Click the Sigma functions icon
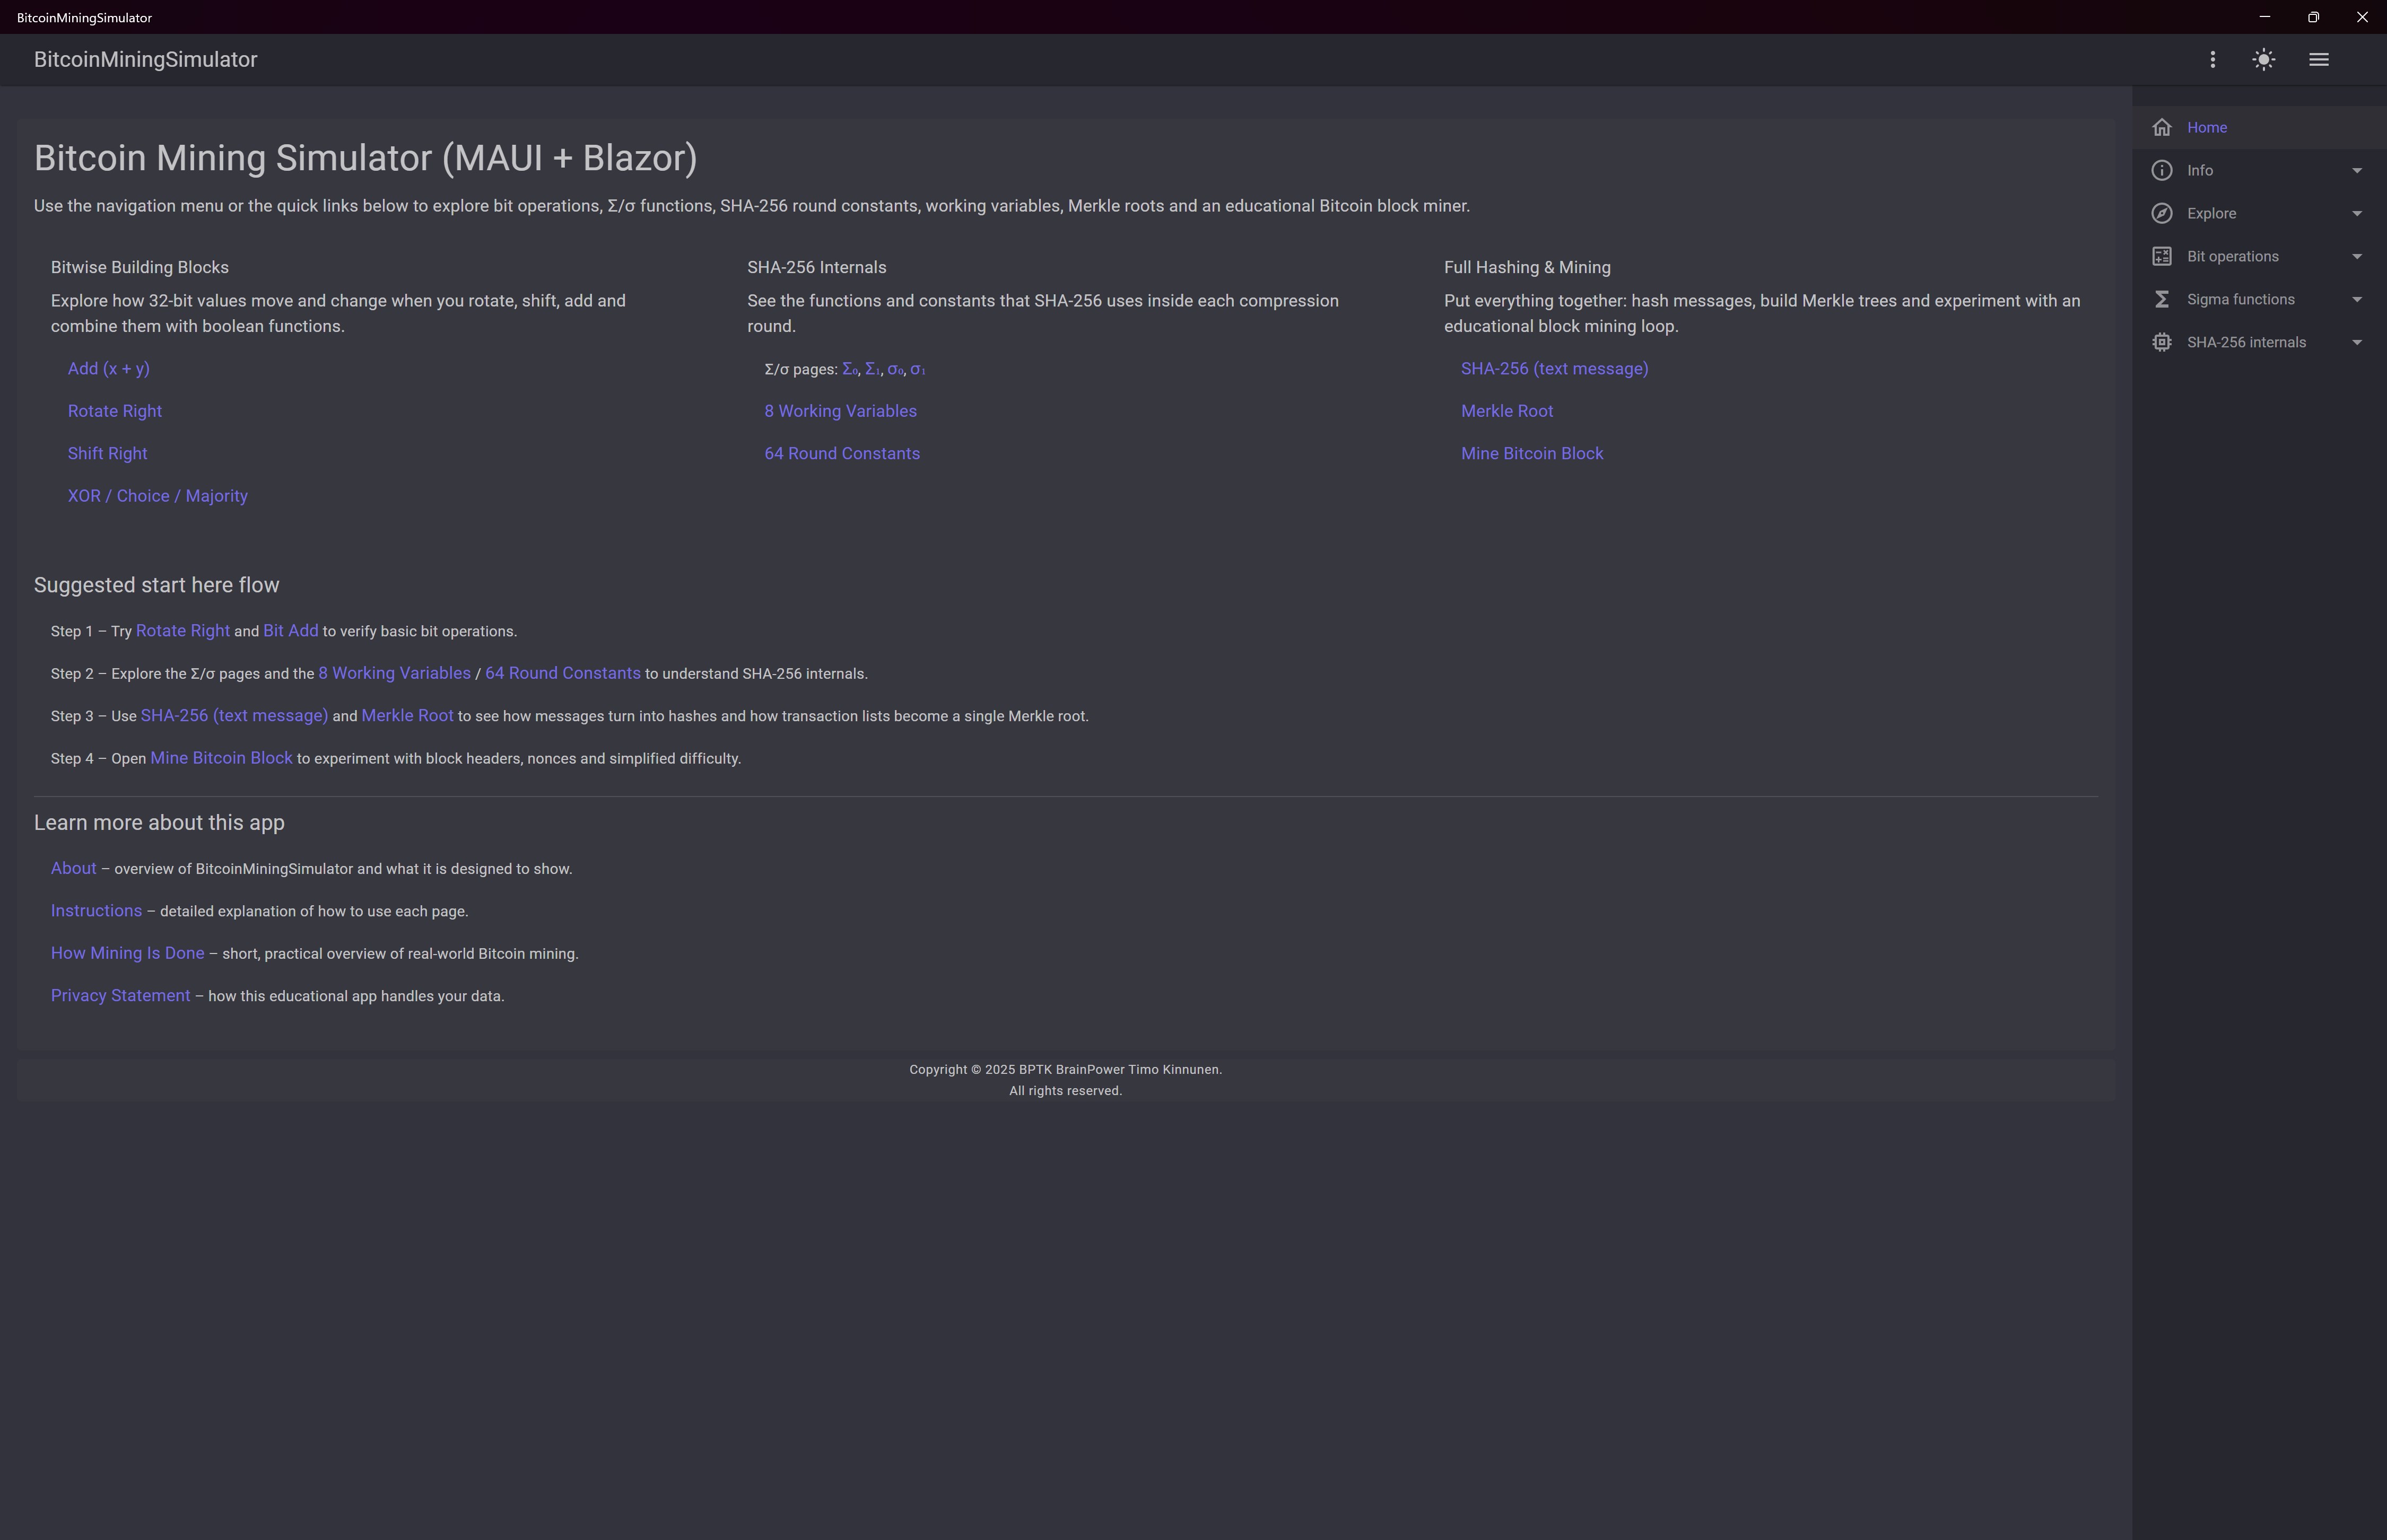This screenshot has width=2387, height=1540. (x=2161, y=299)
